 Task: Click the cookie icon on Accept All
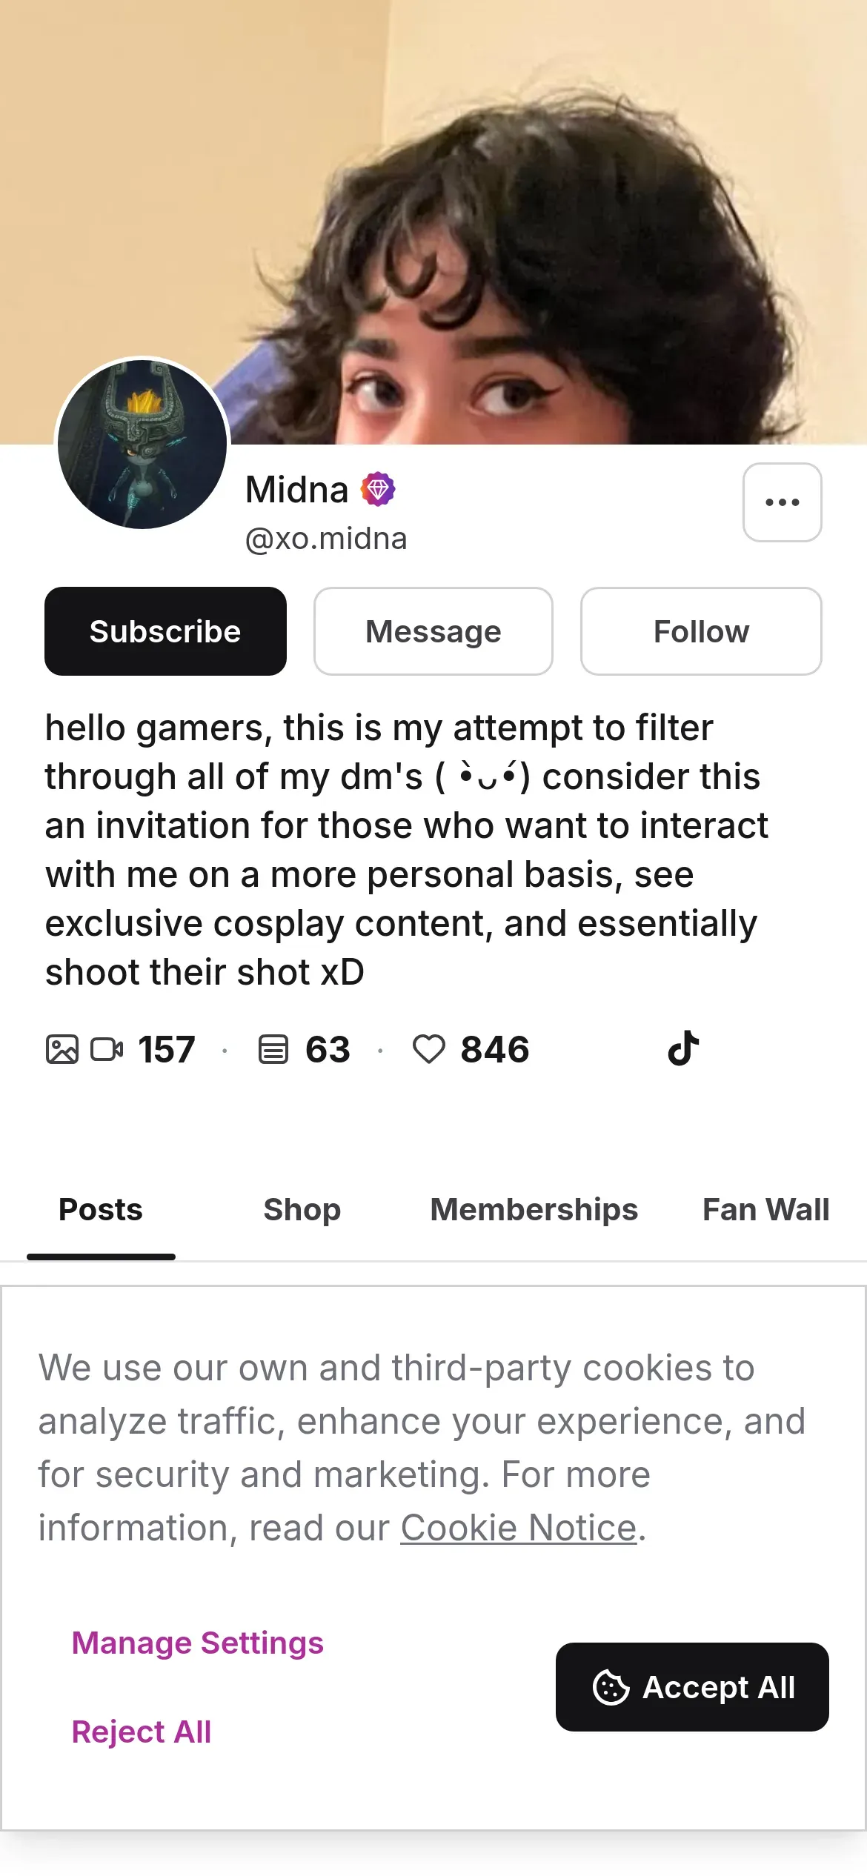point(611,1687)
